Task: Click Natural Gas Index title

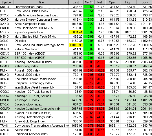Action: (x=27, y=49)
